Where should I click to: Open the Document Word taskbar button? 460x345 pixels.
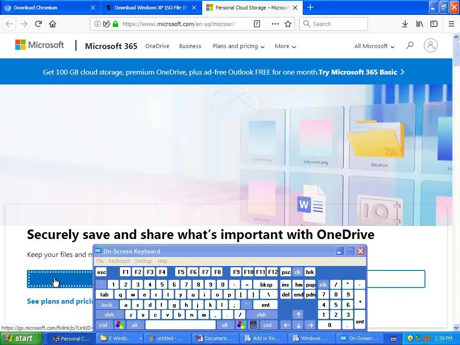pyautogui.click(x=216, y=338)
